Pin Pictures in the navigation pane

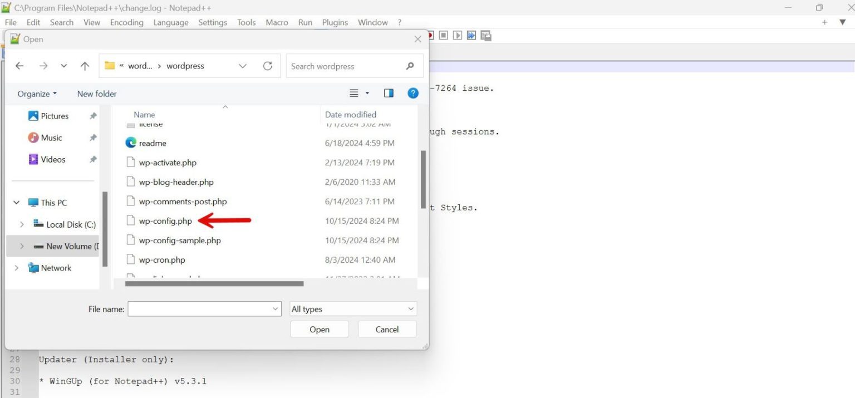click(x=92, y=116)
